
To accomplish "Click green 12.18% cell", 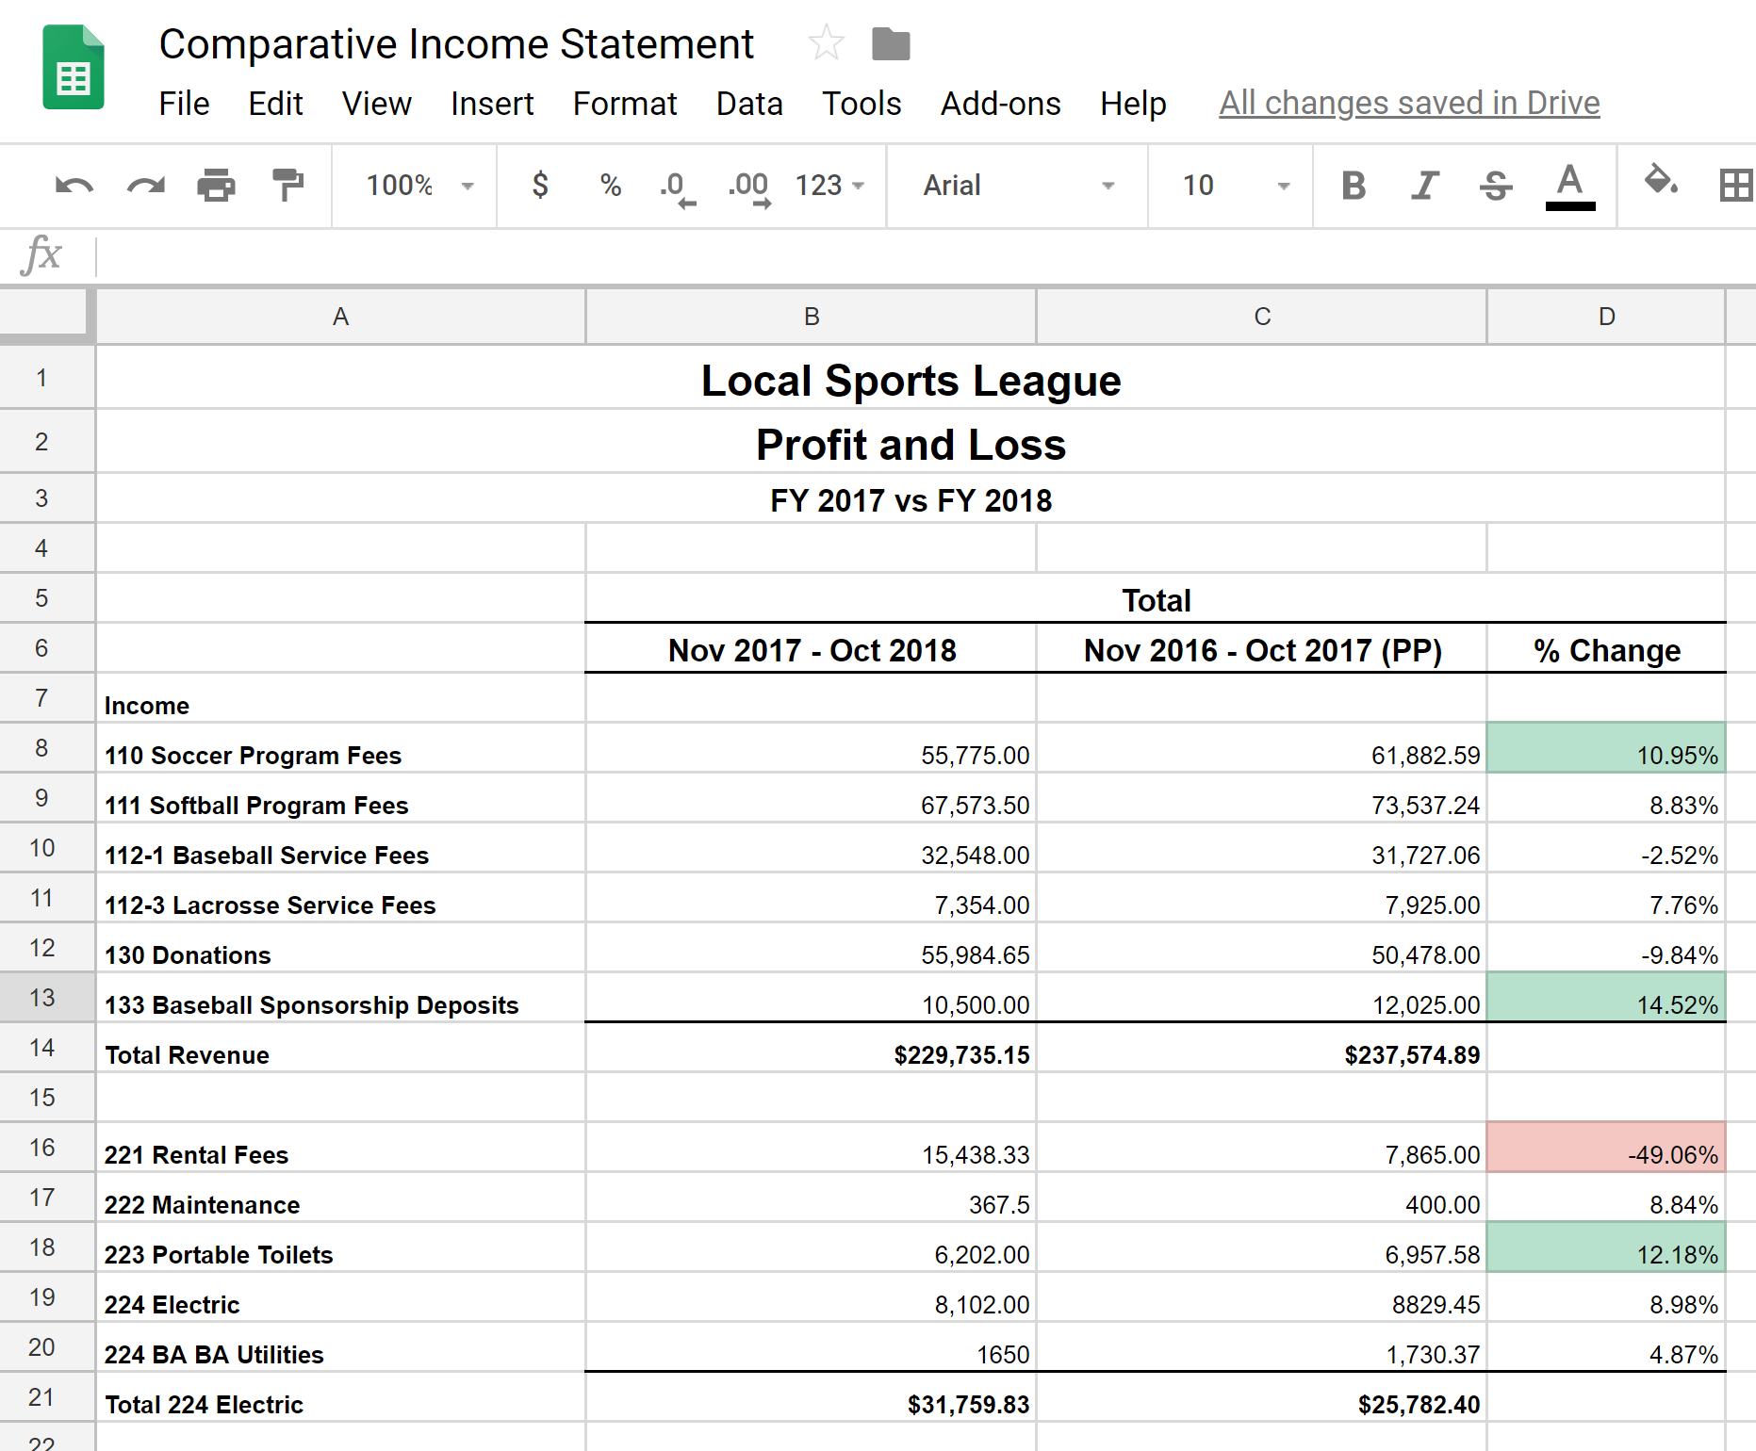I will (1606, 1247).
